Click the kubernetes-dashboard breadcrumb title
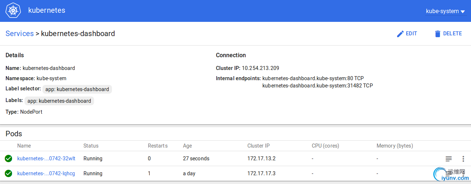Image resolution: width=471 pixels, height=184 pixels. pos(78,34)
